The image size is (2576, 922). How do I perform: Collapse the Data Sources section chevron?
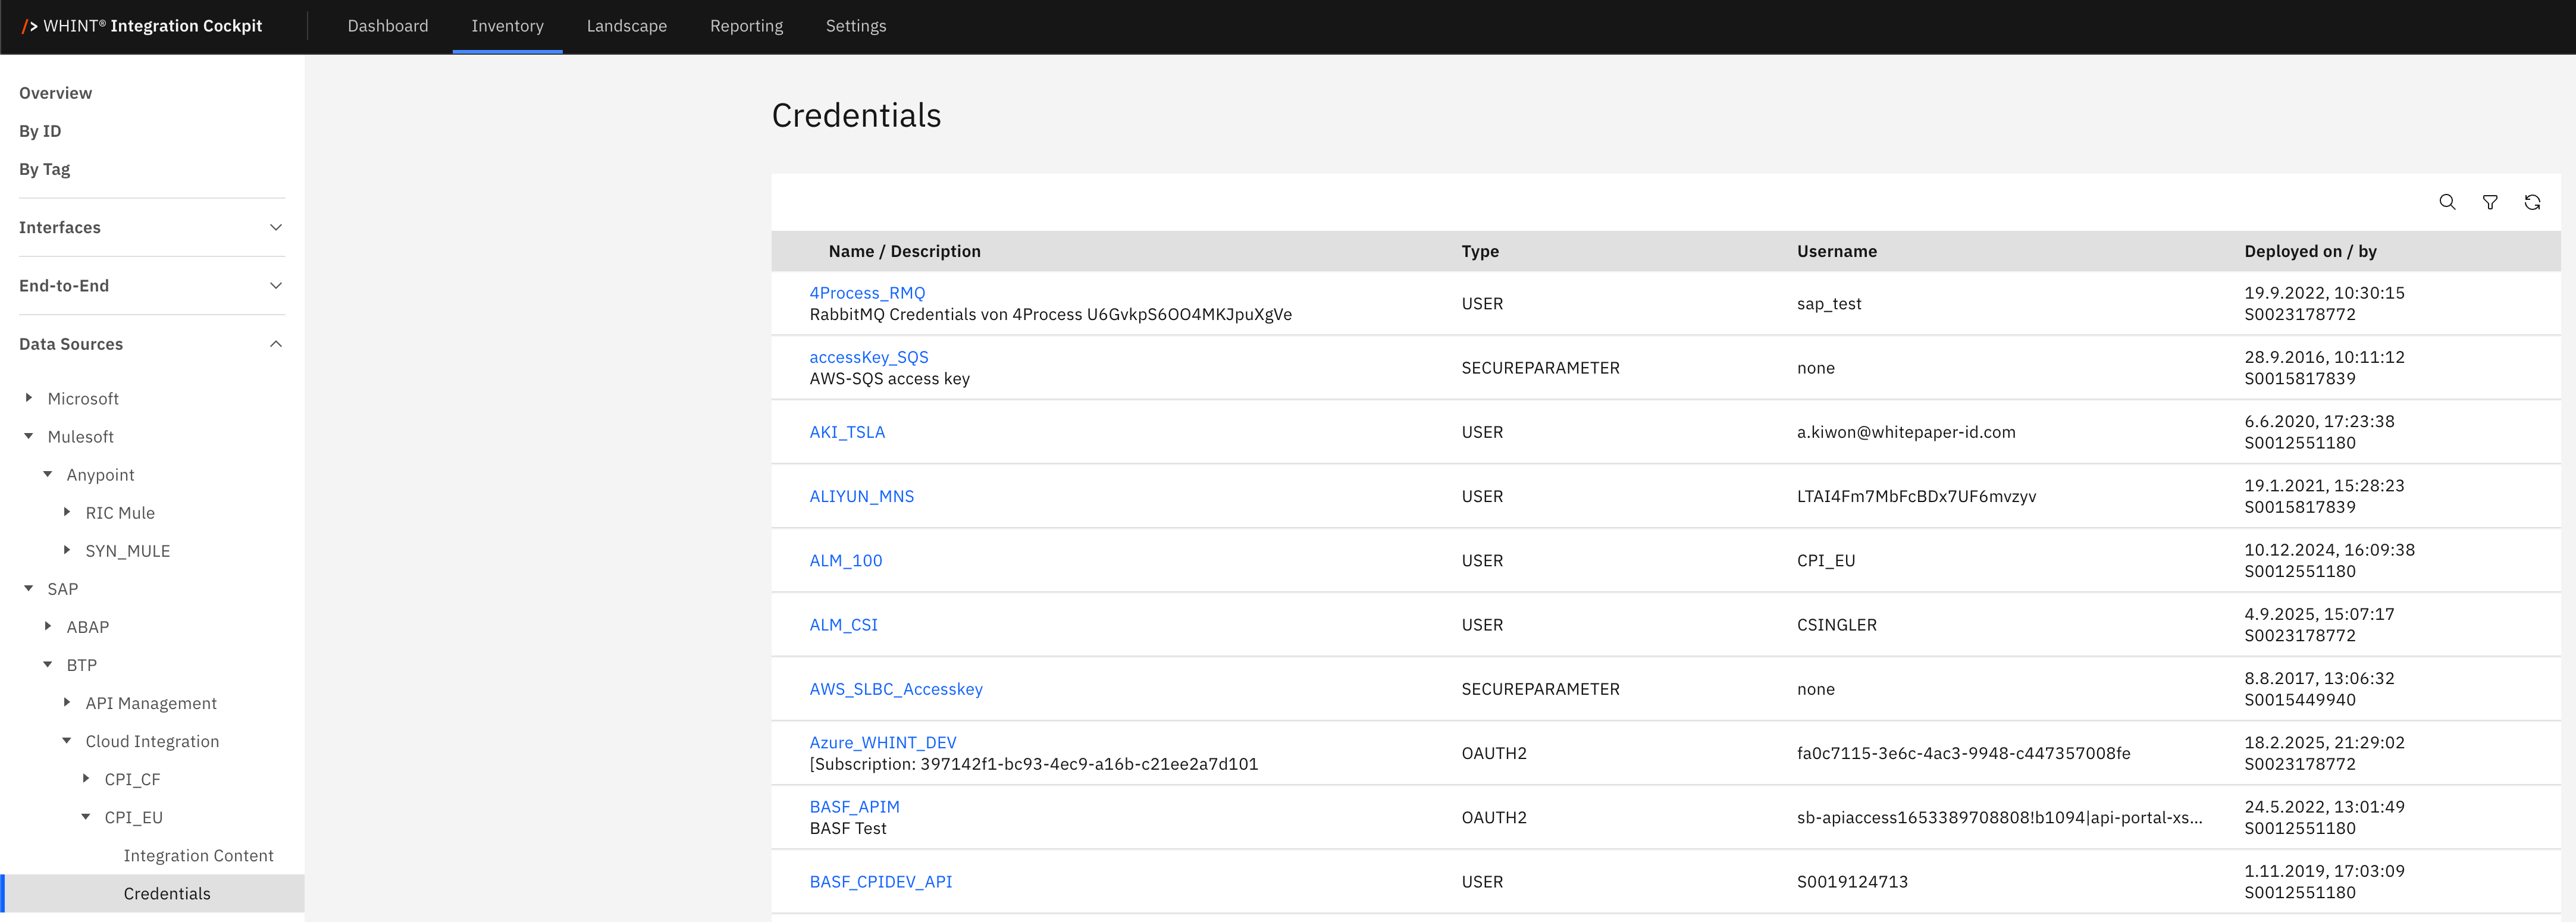276,344
